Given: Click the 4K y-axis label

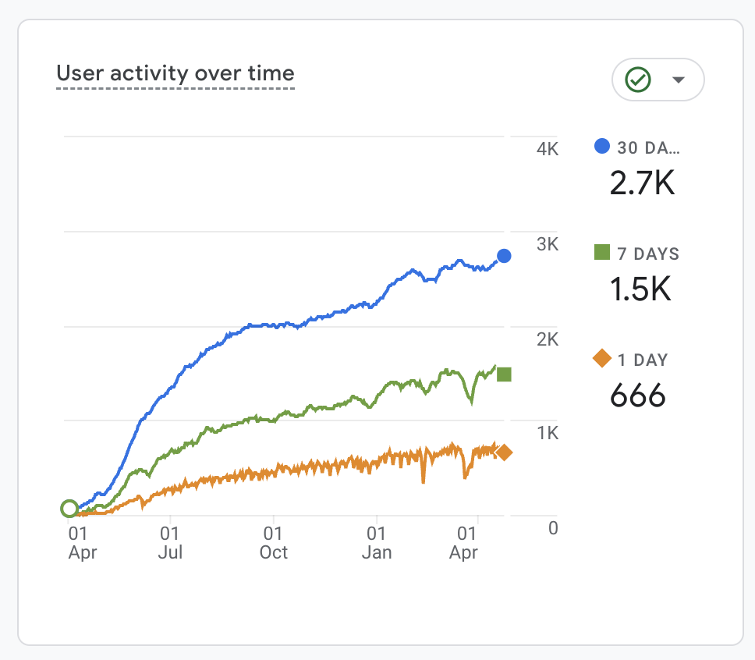Looking at the screenshot, I should [x=548, y=149].
